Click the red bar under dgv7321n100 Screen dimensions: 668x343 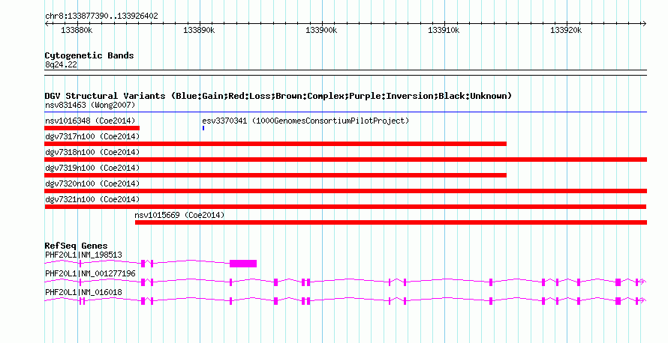[x=345, y=207]
